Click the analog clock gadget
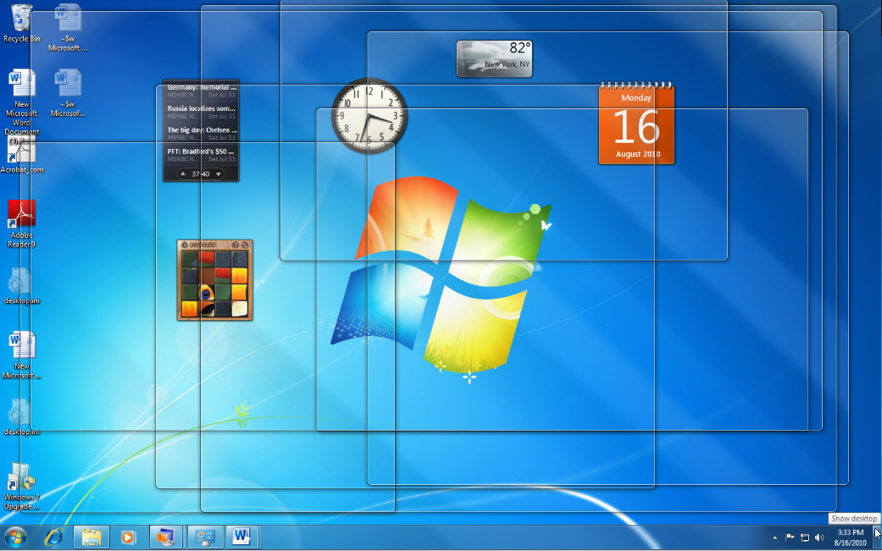 (369, 116)
